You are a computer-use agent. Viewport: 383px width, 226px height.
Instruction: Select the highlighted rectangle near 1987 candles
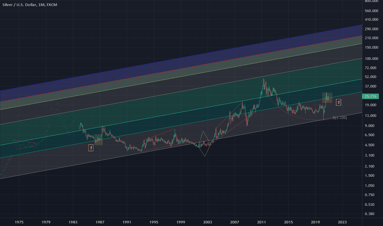[x=99, y=140]
